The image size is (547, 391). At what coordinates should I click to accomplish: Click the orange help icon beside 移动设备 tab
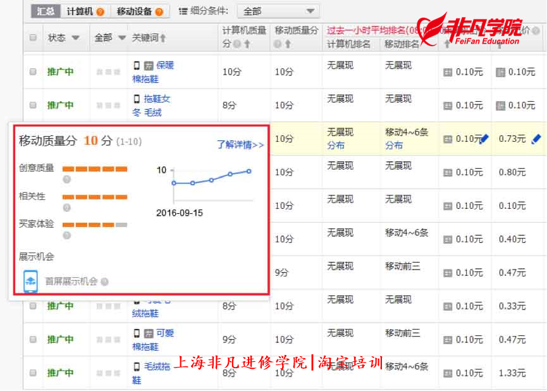[159, 12]
